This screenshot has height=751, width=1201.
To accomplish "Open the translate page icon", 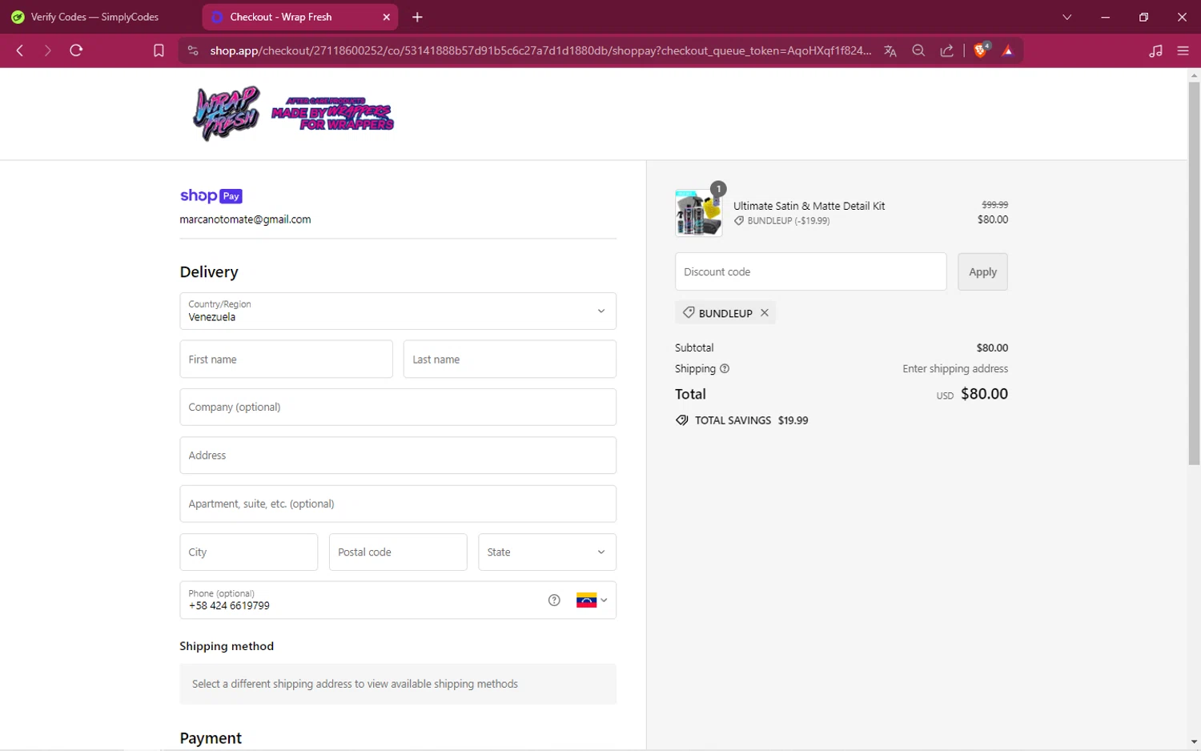I will click(x=890, y=50).
